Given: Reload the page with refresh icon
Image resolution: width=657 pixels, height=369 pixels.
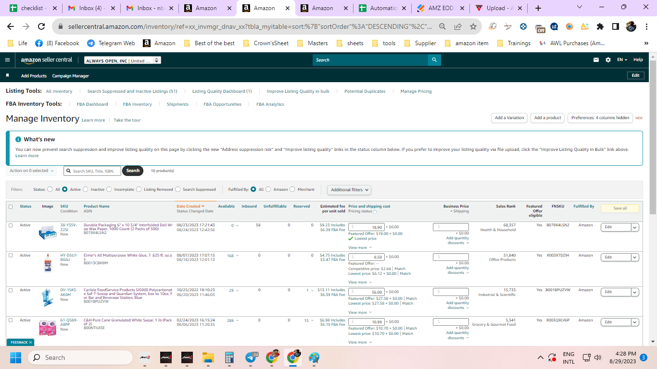Looking at the screenshot, I should point(41,26).
